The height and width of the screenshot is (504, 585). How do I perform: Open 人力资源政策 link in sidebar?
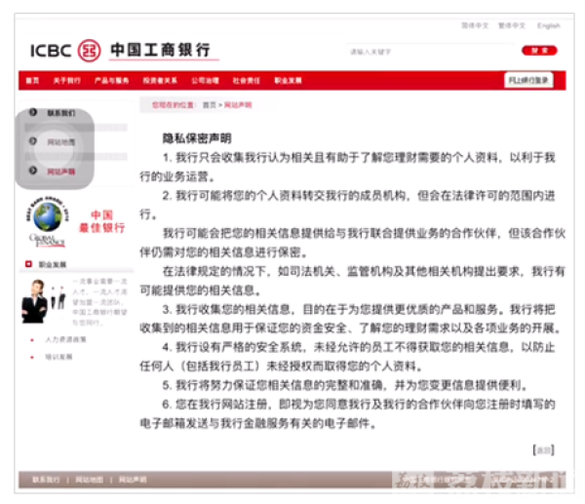coord(65,339)
